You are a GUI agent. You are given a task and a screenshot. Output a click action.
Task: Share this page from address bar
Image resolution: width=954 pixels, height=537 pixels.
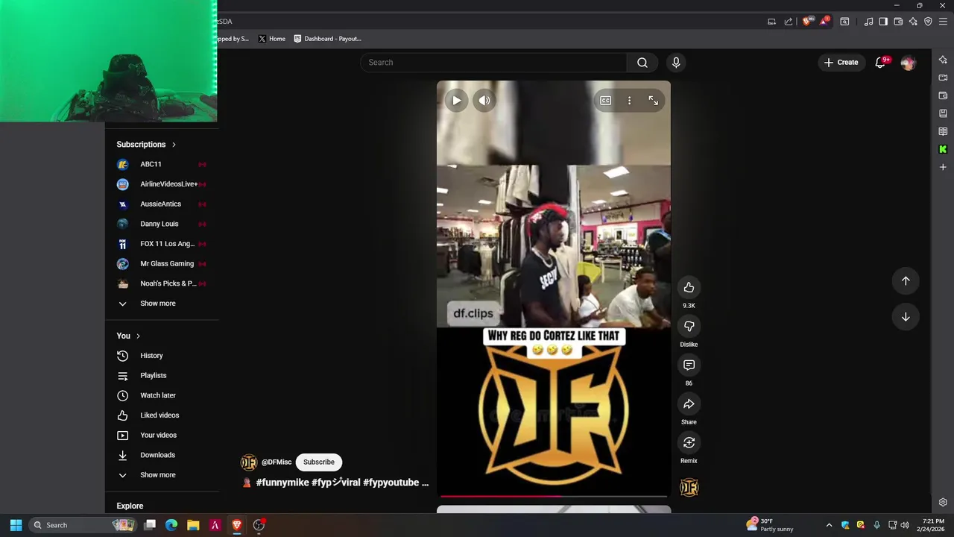789,22
